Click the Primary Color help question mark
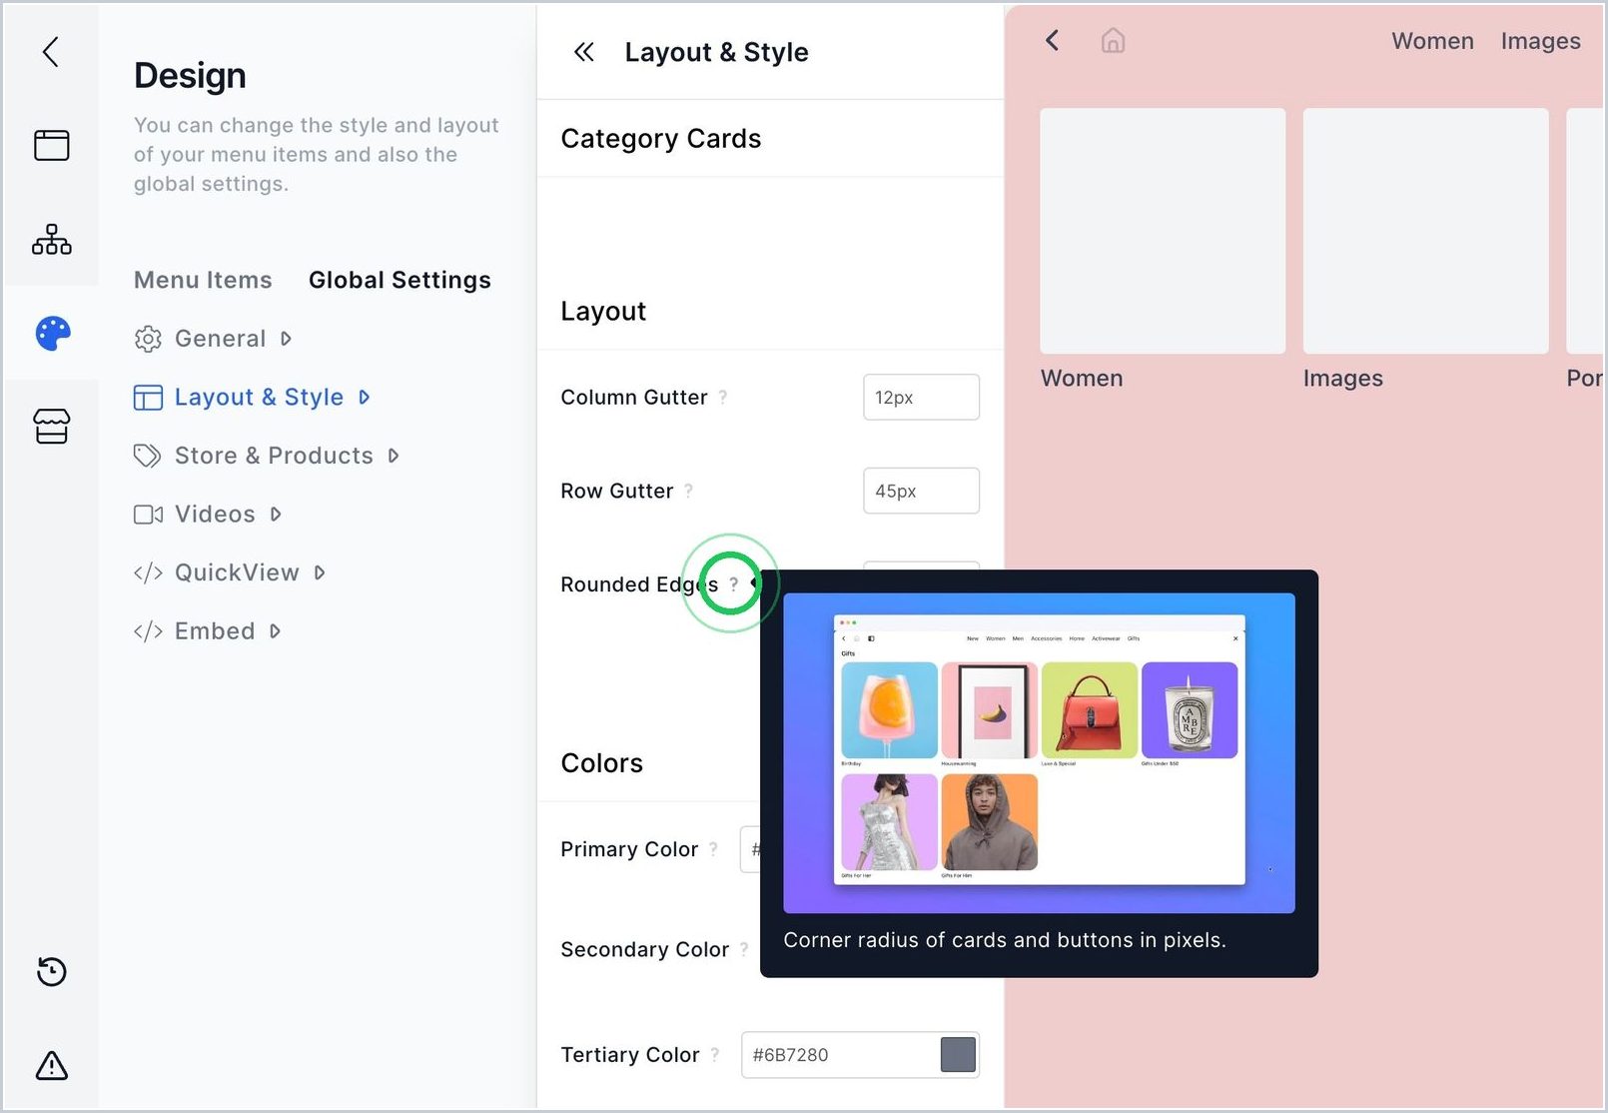 [x=713, y=848]
